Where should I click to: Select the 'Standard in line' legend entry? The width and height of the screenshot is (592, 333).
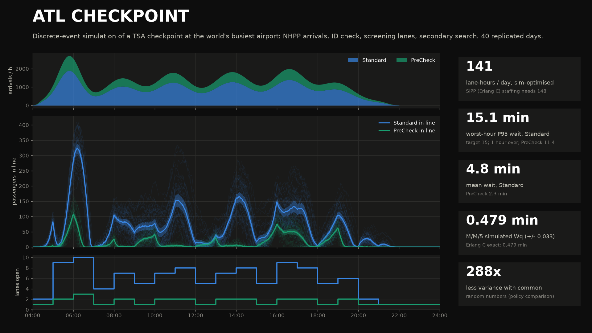[407, 123]
